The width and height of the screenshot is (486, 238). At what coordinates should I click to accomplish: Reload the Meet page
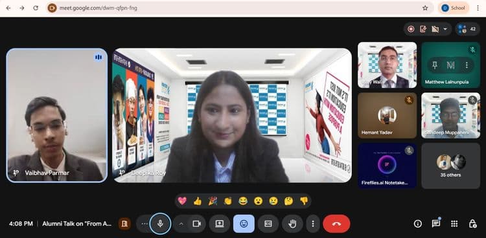36,8
